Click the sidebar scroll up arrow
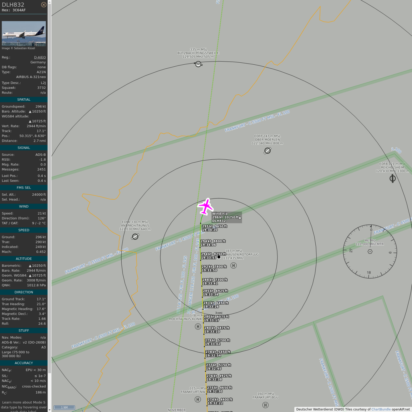Screen dimensions: 412x412 point(49,2)
